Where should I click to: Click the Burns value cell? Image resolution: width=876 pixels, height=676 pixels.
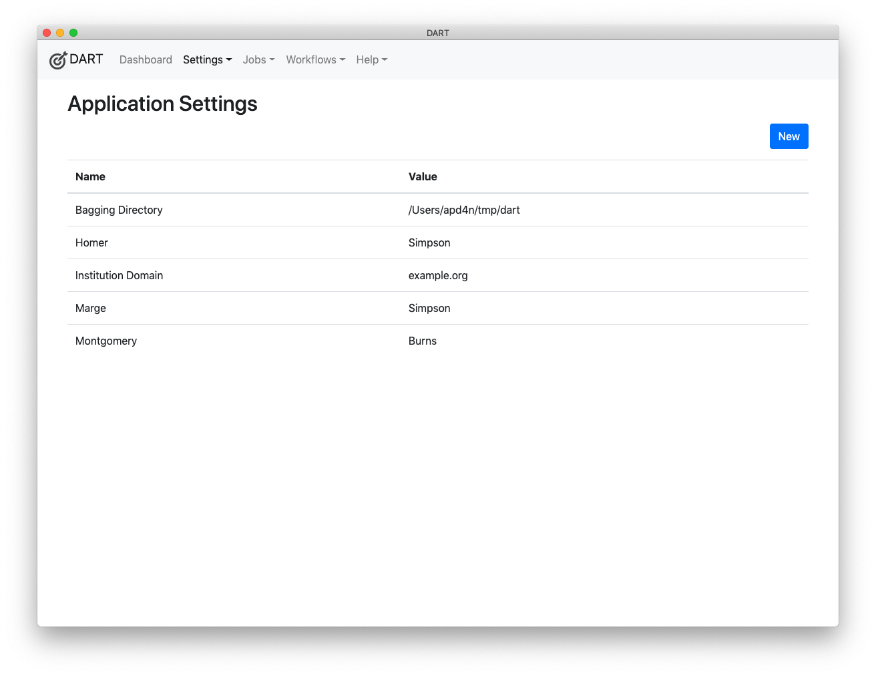(423, 341)
